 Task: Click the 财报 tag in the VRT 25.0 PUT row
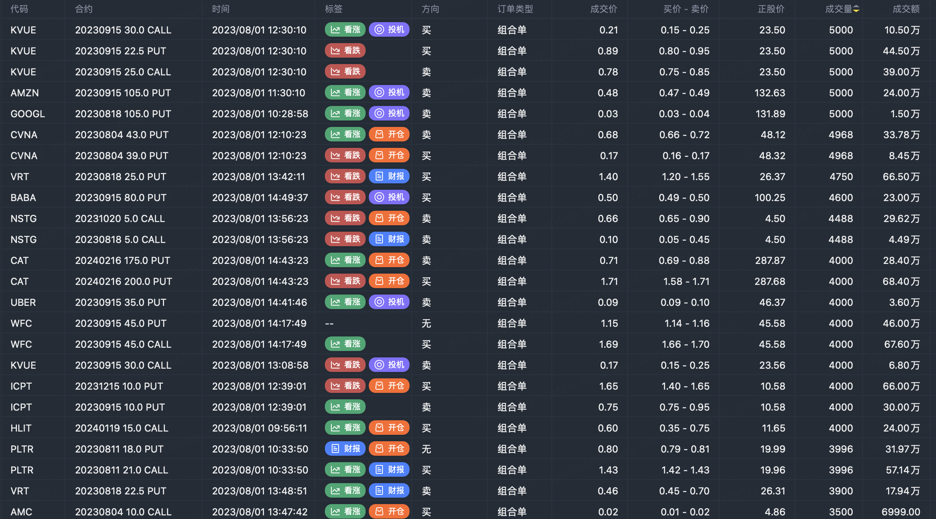click(x=389, y=176)
